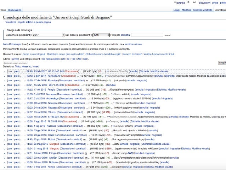
Task: Select the first radio in the 24 mar 2016 row
Action: coord(21,153)
